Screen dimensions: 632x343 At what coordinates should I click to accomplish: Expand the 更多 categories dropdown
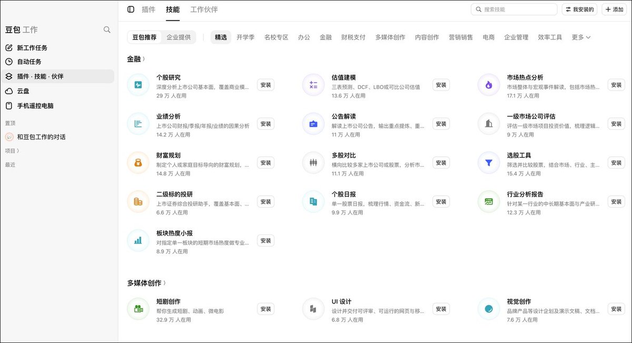[581, 37]
